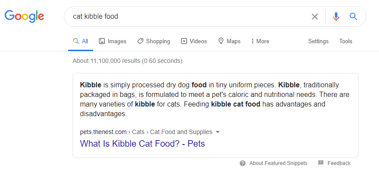Click the About Featured Snippets link

pyautogui.click(x=278, y=163)
